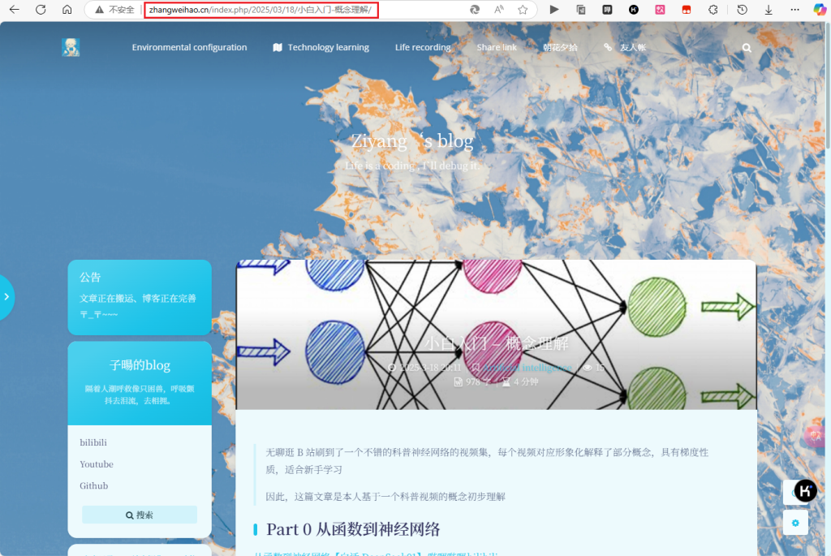Open the Share link nav item
This screenshot has width=831, height=556.
[x=497, y=47]
